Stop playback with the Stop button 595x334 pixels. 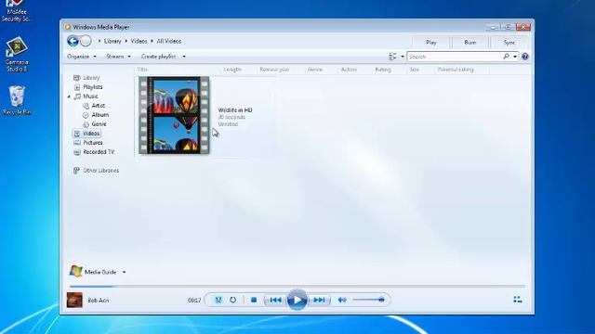[254, 300]
